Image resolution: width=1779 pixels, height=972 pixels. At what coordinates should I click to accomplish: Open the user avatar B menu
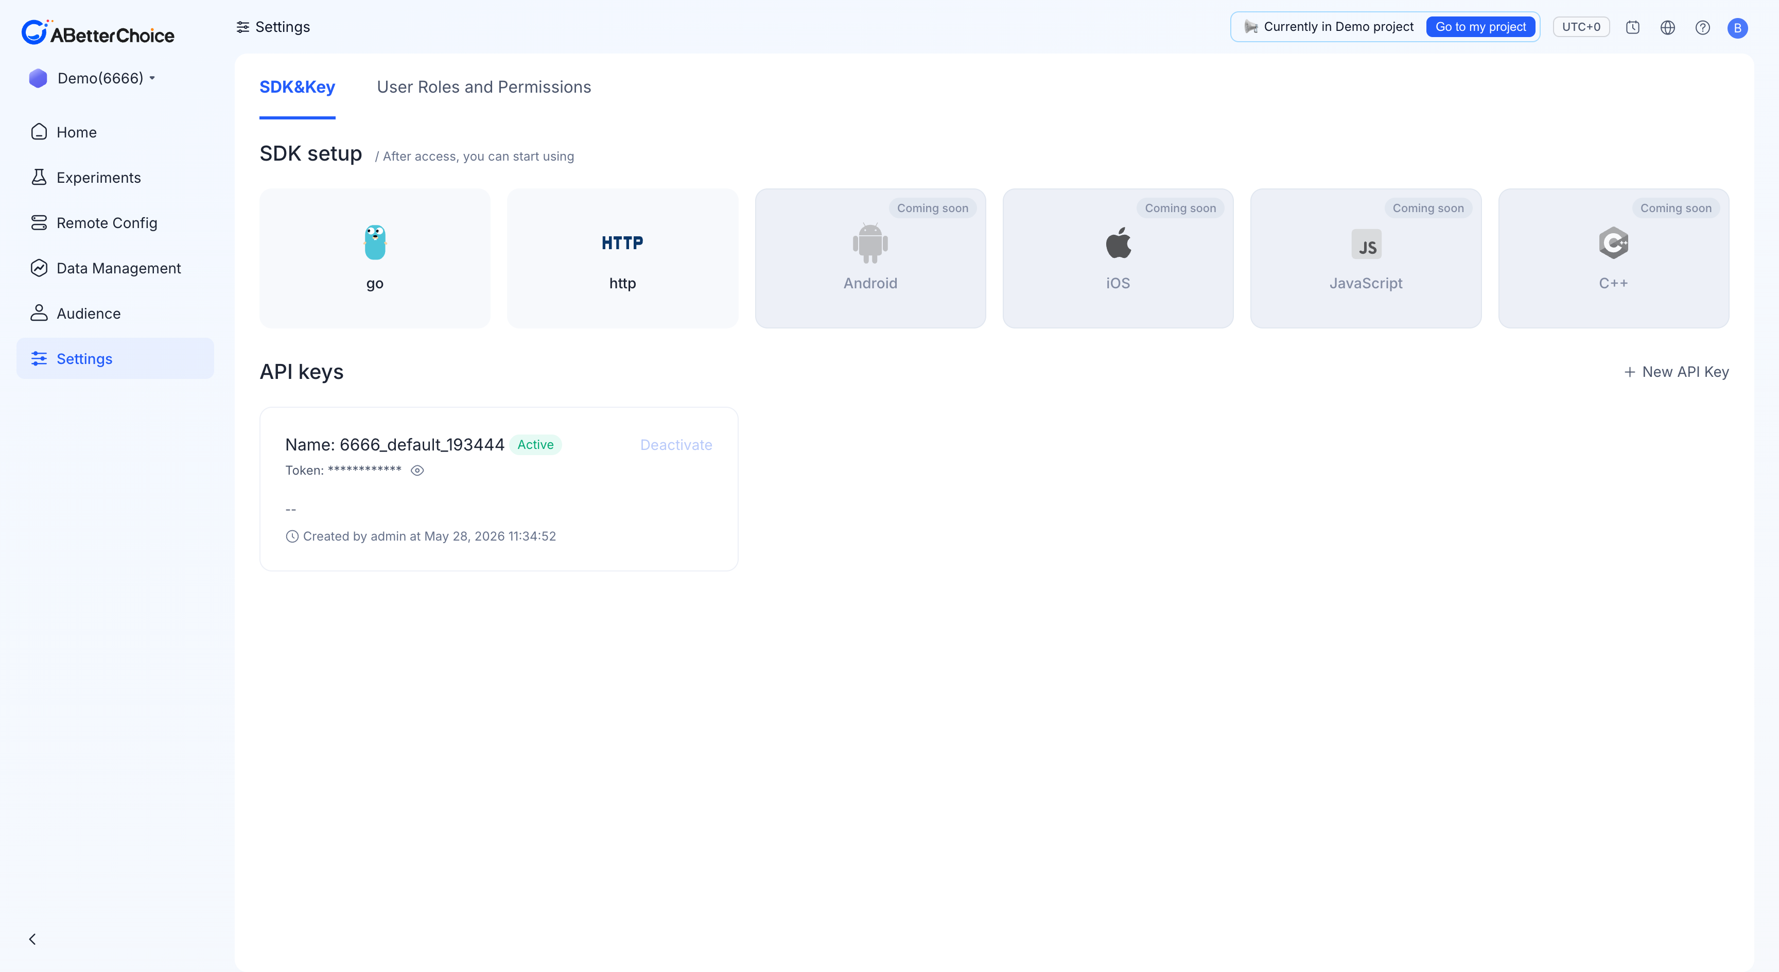(x=1738, y=28)
